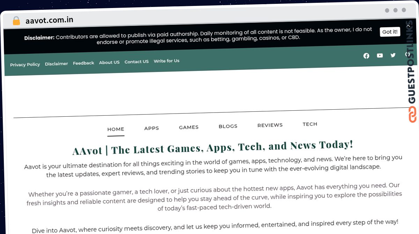The width and height of the screenshot is (419, 234).
Task: Select the BLOGS menu item
Action: tap(228, 126)
